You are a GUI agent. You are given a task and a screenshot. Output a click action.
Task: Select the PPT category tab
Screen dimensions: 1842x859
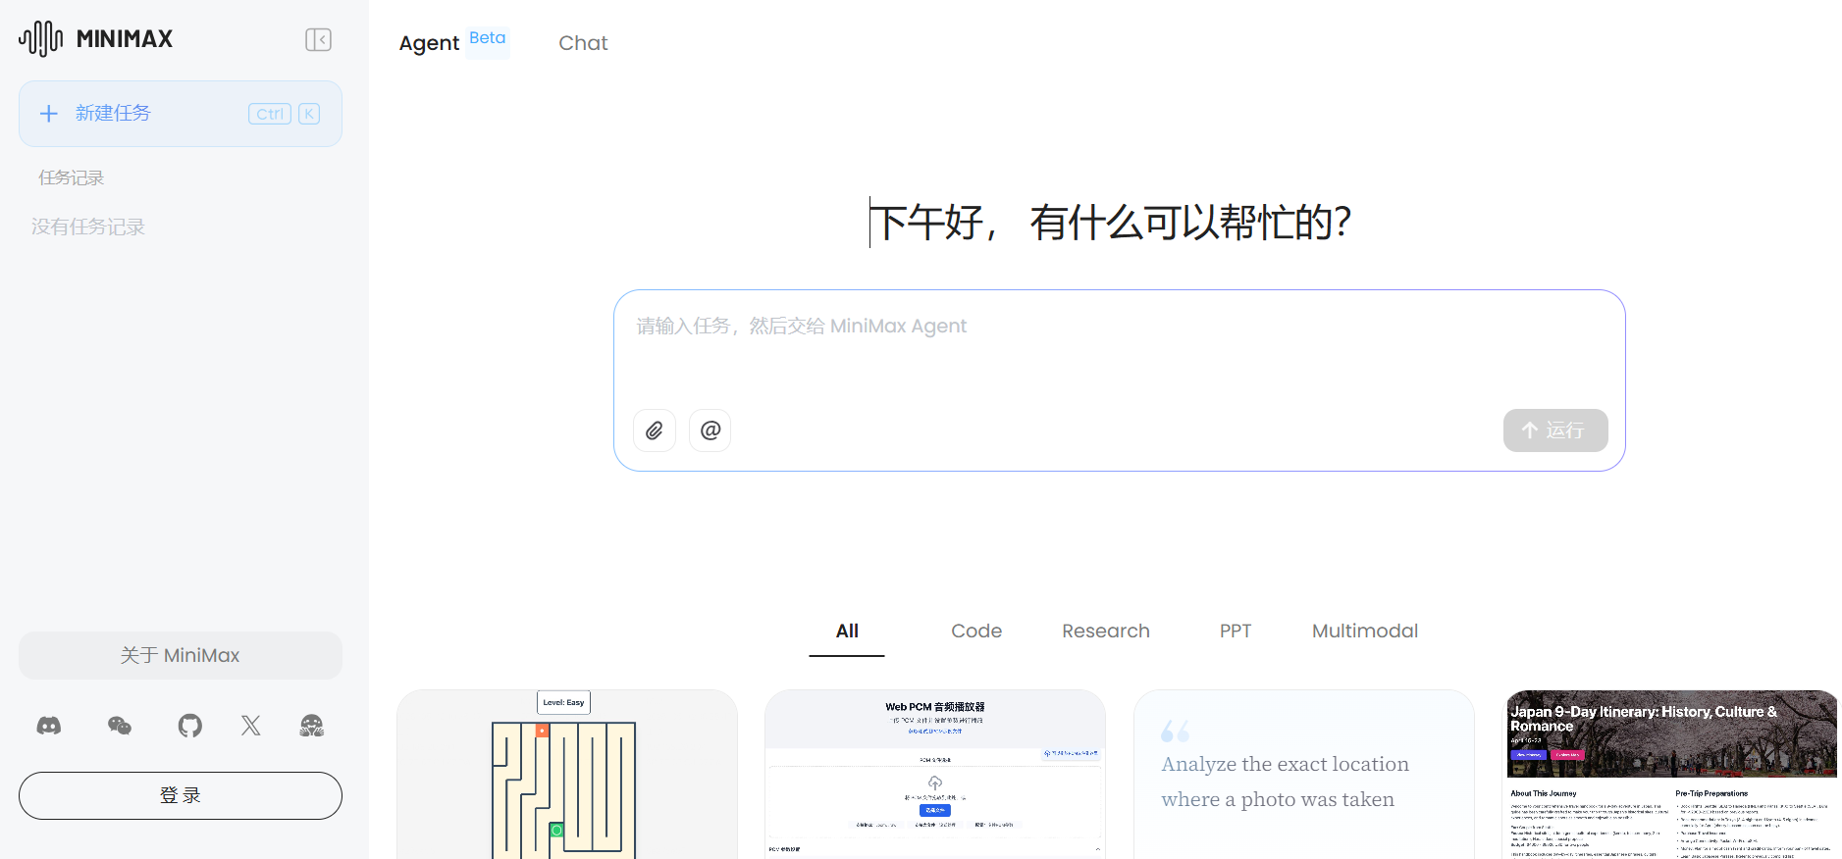[x=1236, y=631]
